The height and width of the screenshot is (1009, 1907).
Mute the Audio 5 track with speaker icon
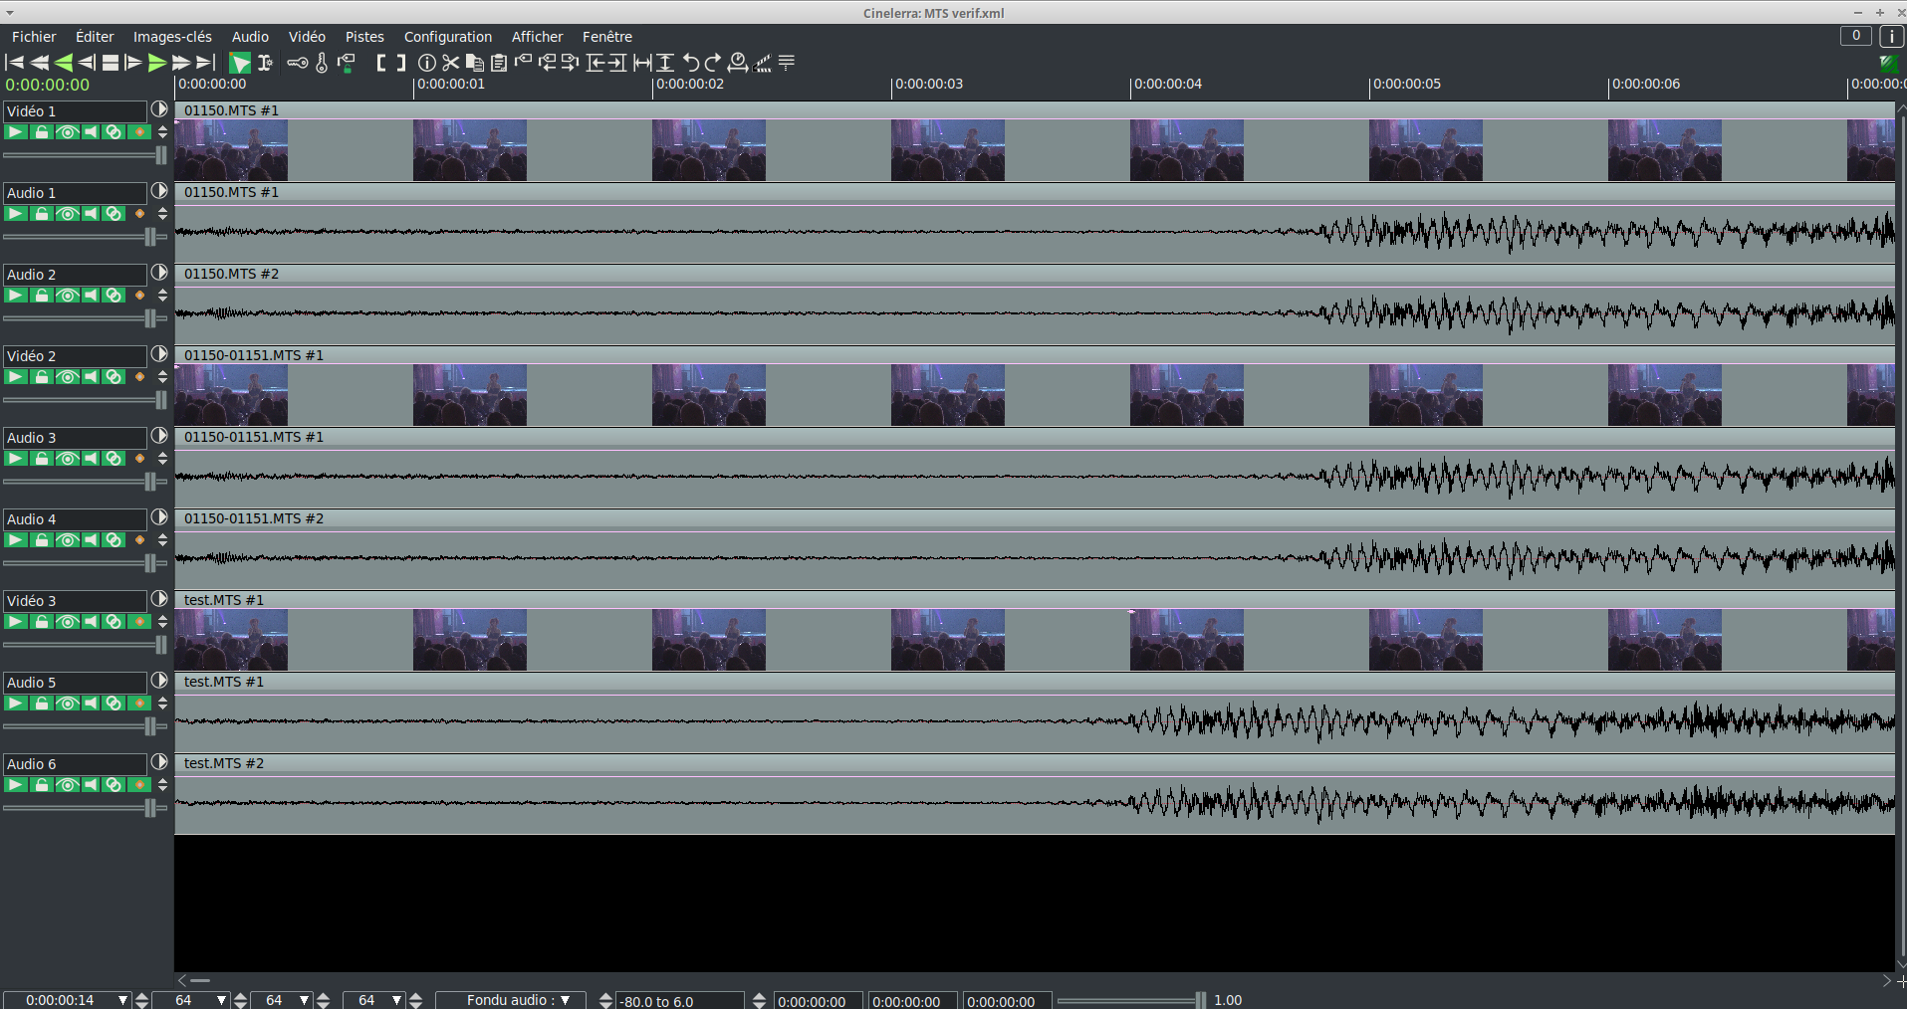[91, 704]
